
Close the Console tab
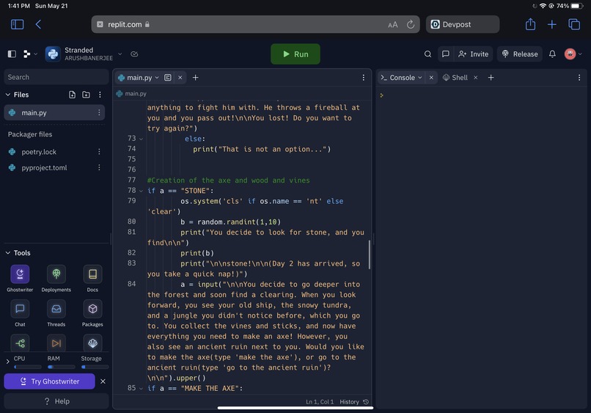(431, 77)
